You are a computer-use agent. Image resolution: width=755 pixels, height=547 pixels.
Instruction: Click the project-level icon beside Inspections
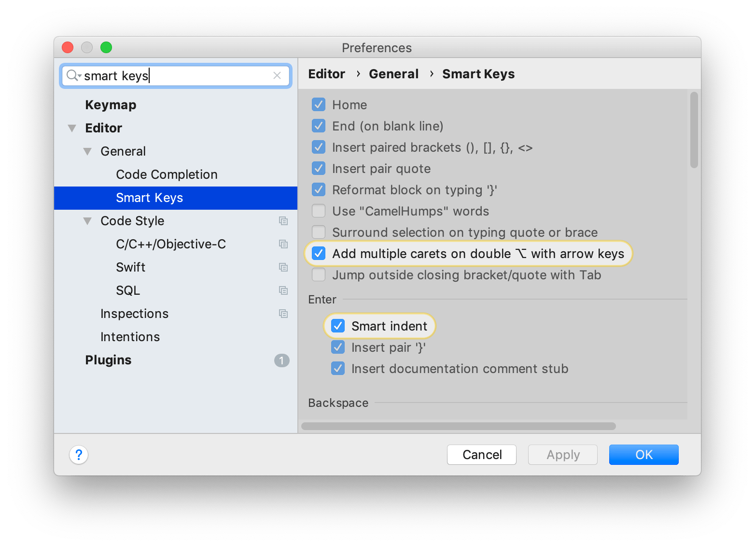(x=283, y=314)
